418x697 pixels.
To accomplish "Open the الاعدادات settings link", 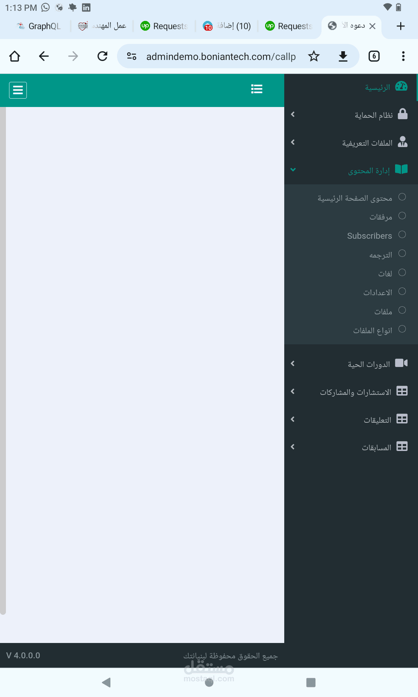I will click(x=378, y=292).
